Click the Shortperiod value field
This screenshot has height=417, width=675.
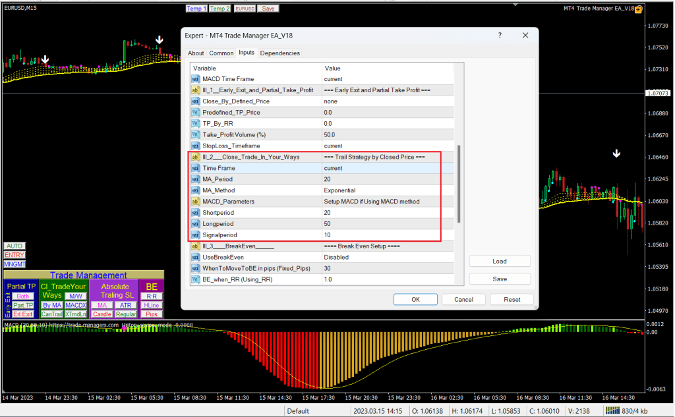[381, 213]
